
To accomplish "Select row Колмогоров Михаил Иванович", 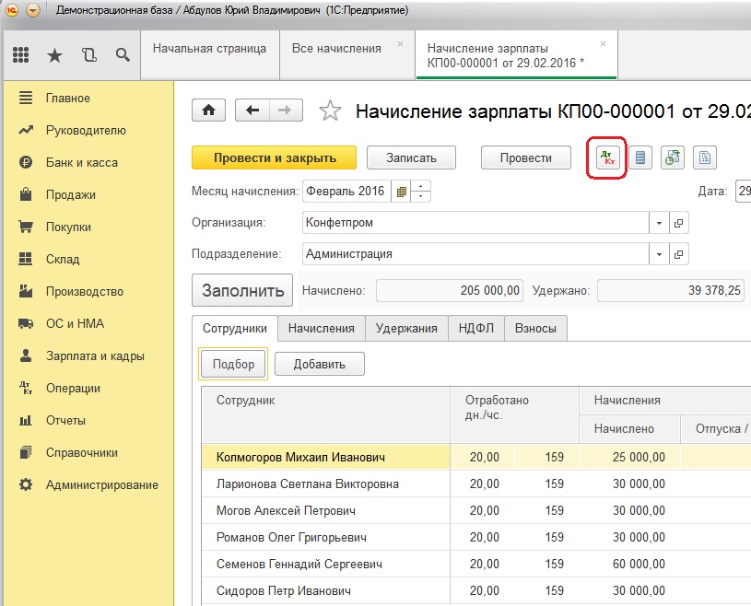I will coord(476,457).
